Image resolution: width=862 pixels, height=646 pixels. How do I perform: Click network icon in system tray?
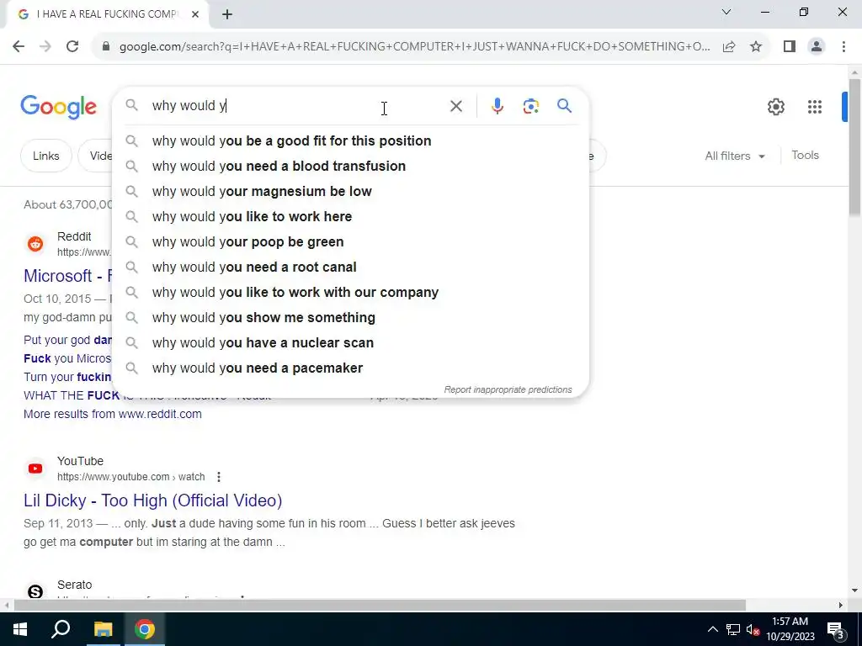(x=733, y=629)
